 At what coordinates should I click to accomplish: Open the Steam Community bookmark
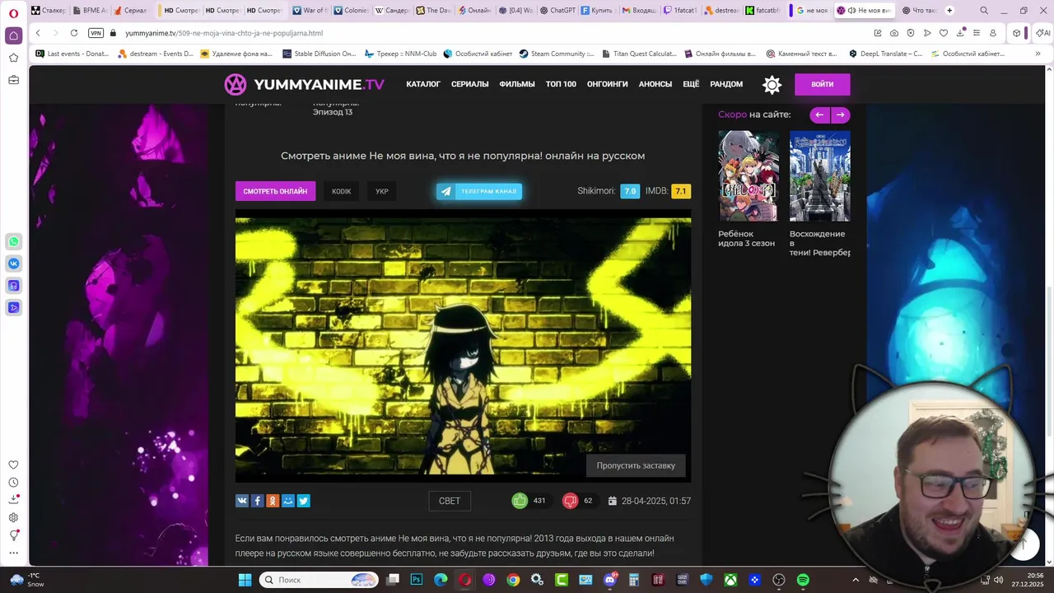pyautogui.click(x=557, y=54)
